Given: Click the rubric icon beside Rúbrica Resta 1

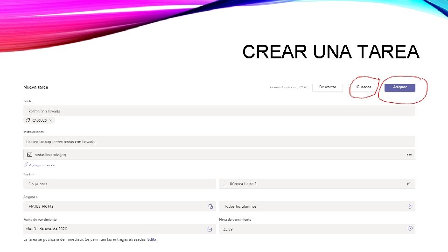Looking at the screenshot, I should [x=225, y=184].
